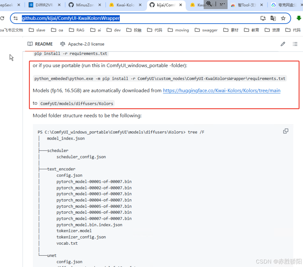Image resolution: width=303 pixels, height=267 pixels.
Task: Open the oa bookmarks folder
Action: pos(57,30)
